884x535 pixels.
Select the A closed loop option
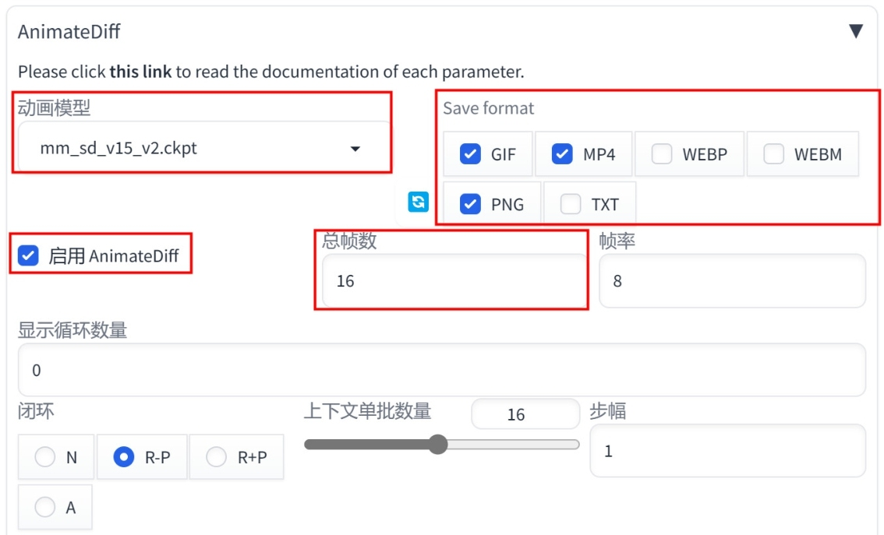point(45,507)
